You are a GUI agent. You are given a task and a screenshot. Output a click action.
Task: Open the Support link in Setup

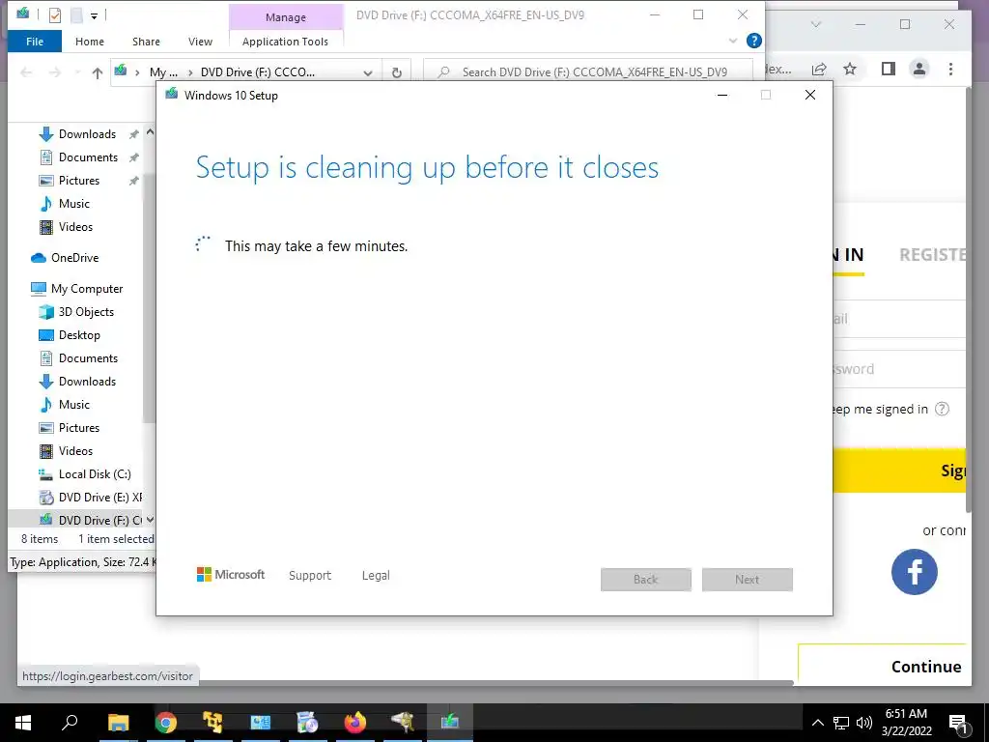pos(310,576)
